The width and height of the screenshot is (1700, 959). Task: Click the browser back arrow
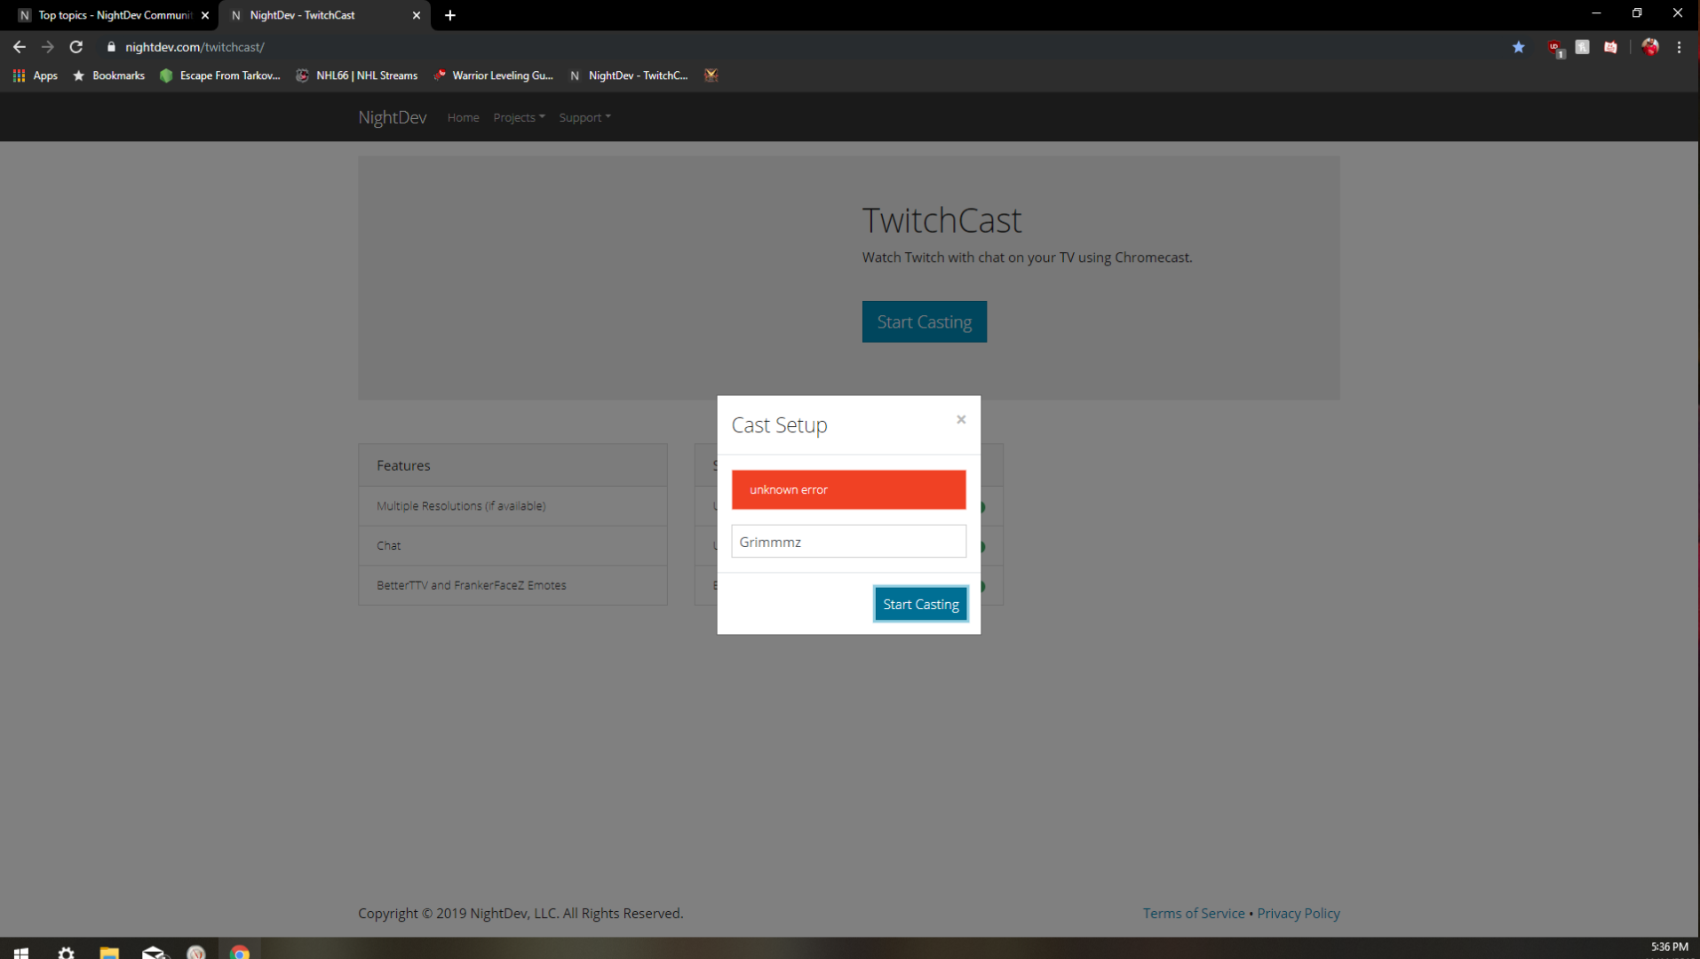point(20,47)
